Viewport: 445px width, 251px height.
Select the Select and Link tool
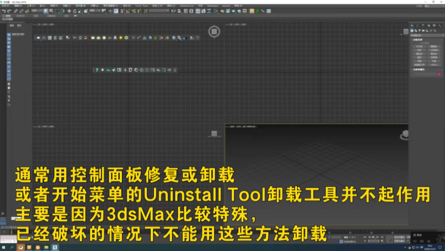pyautogui.click(x=16, y=11)
